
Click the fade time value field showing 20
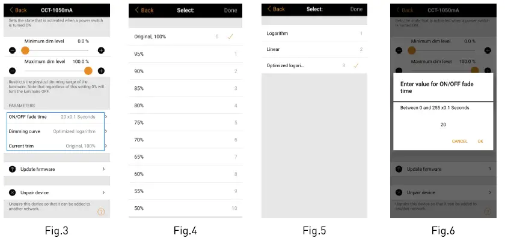(443, 125)
